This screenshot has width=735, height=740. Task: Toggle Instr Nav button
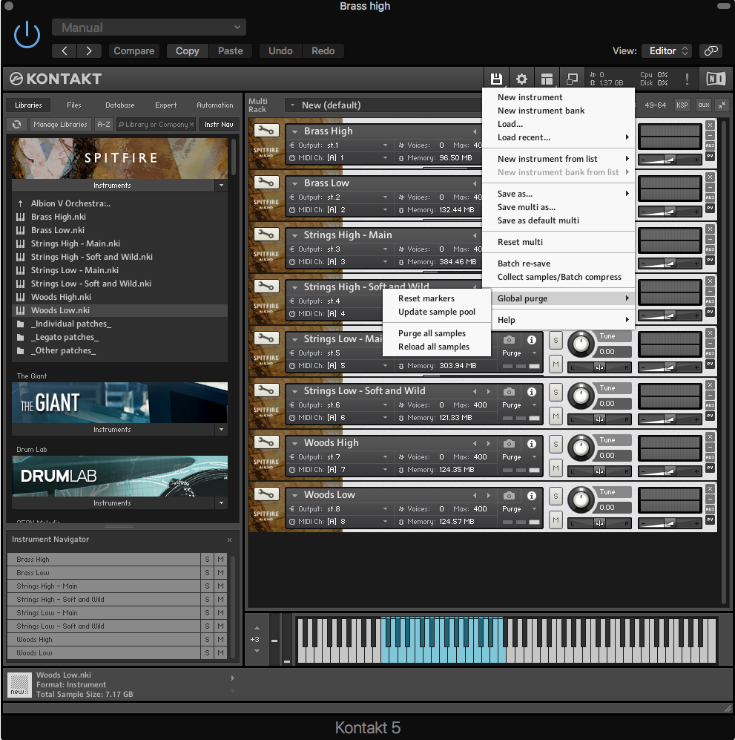pyautogui.click(x=219, y=124)
